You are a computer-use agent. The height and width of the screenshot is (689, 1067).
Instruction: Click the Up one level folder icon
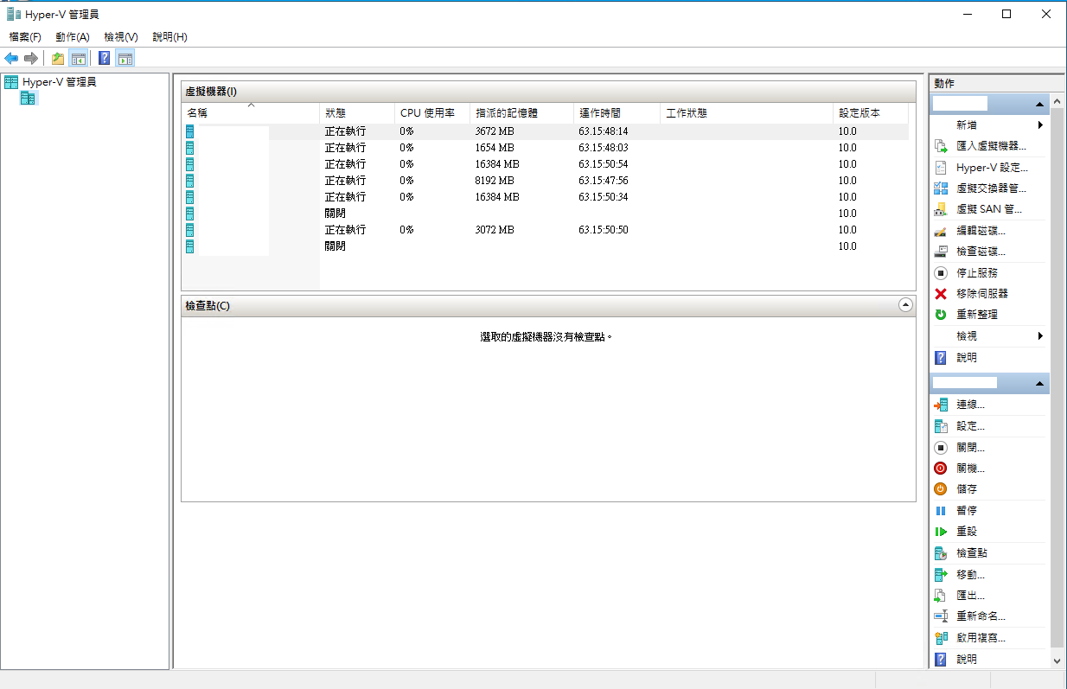tap(58, 58)
